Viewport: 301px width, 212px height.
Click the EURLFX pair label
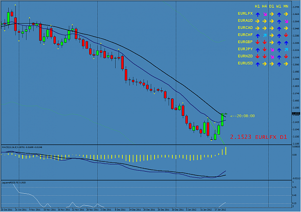[245, 13]
